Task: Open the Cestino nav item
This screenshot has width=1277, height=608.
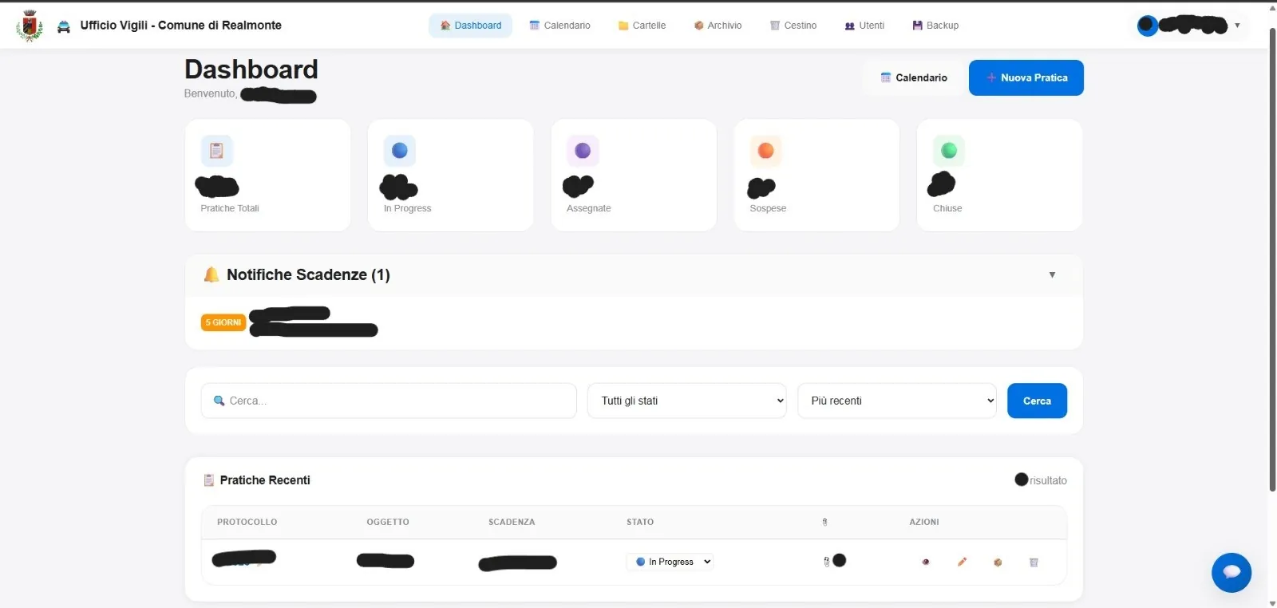Action: coord(793,26)
